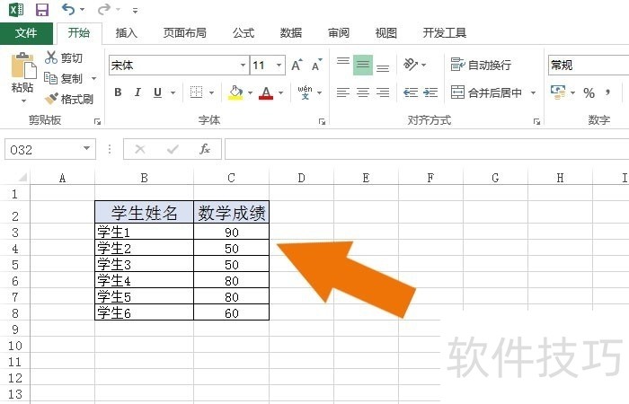Click the text orientation icon
Screen dimensions: 629x404
tap(411, 65)
